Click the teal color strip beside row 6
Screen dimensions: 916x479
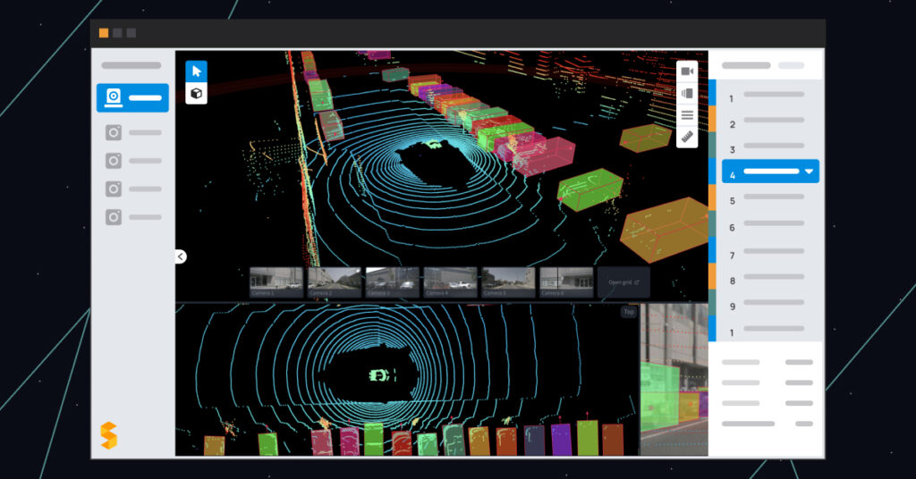(712, 224)
